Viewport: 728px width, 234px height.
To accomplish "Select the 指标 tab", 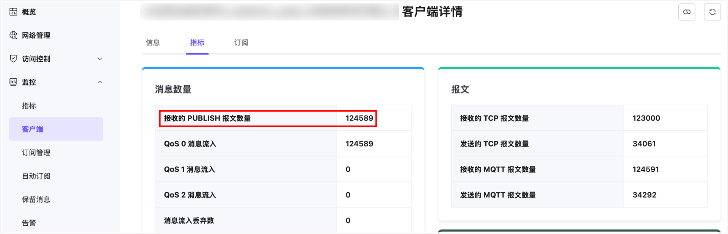I will click(197, 42).
